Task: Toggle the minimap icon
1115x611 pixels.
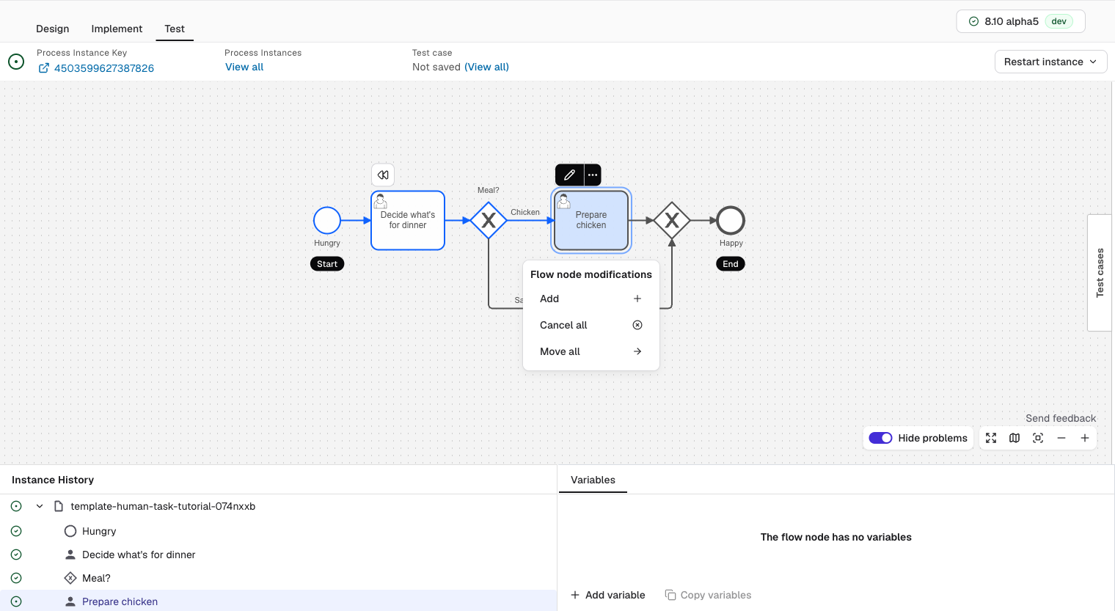Action: 1015,438
